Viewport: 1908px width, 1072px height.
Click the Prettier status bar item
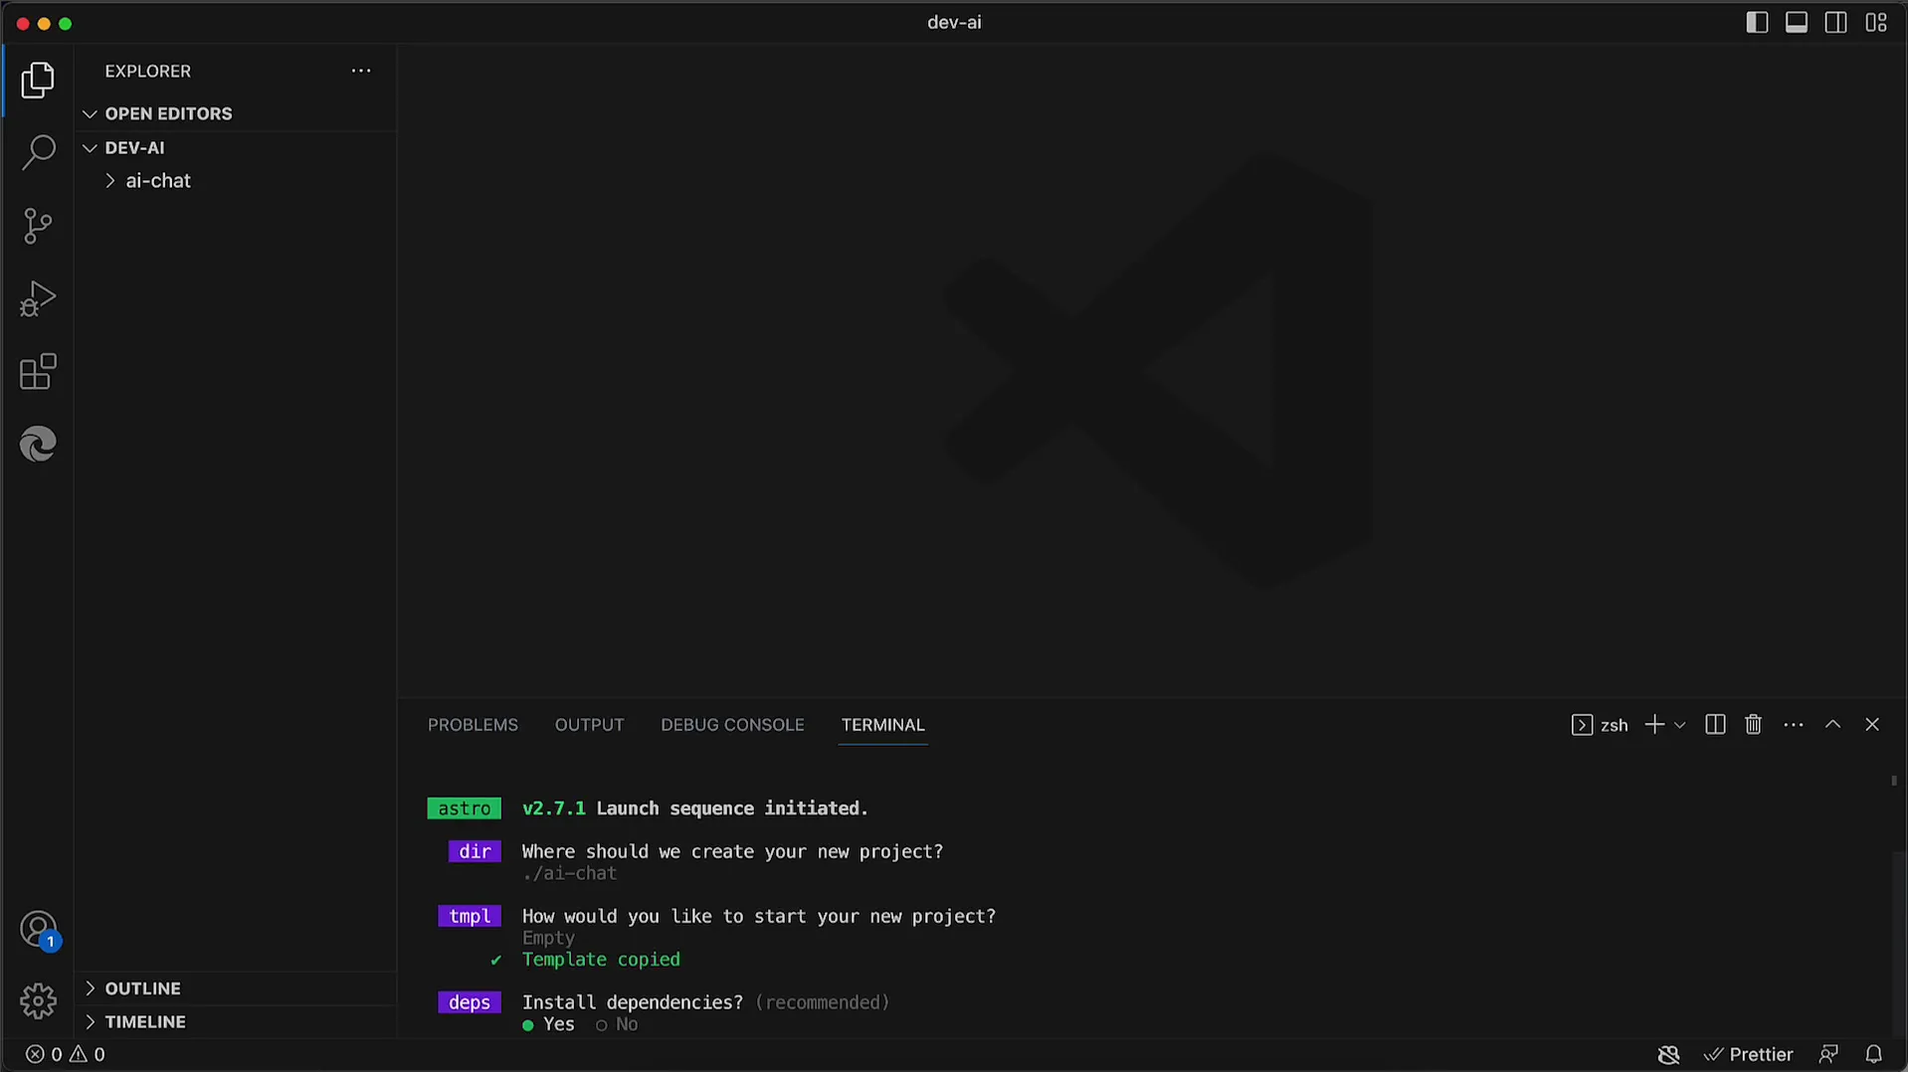[x=1748, y=1055]
